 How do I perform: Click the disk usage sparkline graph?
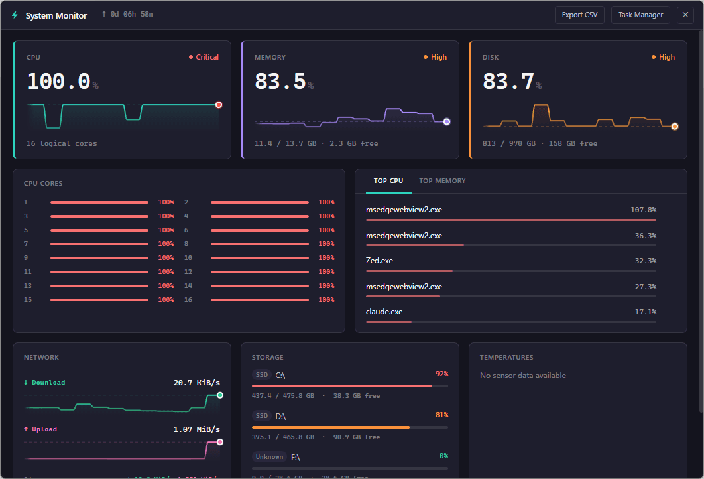tap(580, 116)
